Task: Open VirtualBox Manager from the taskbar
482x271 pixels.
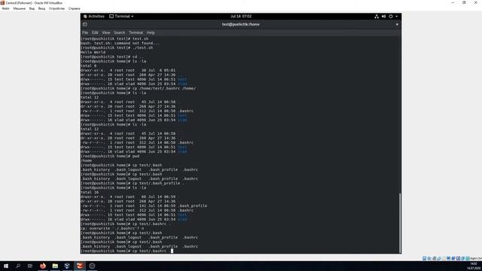Action: [67, 266]
